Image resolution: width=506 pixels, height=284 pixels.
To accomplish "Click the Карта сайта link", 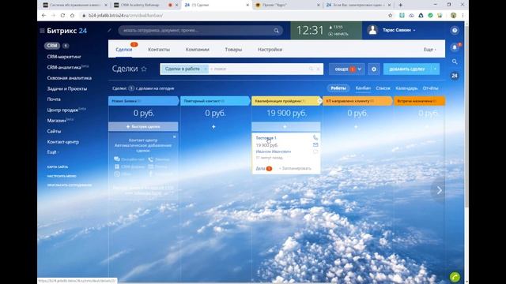I will click(x=58, y=166).
